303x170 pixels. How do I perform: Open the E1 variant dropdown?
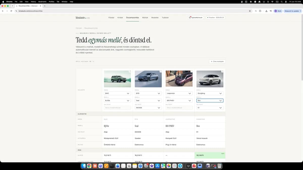210,108
